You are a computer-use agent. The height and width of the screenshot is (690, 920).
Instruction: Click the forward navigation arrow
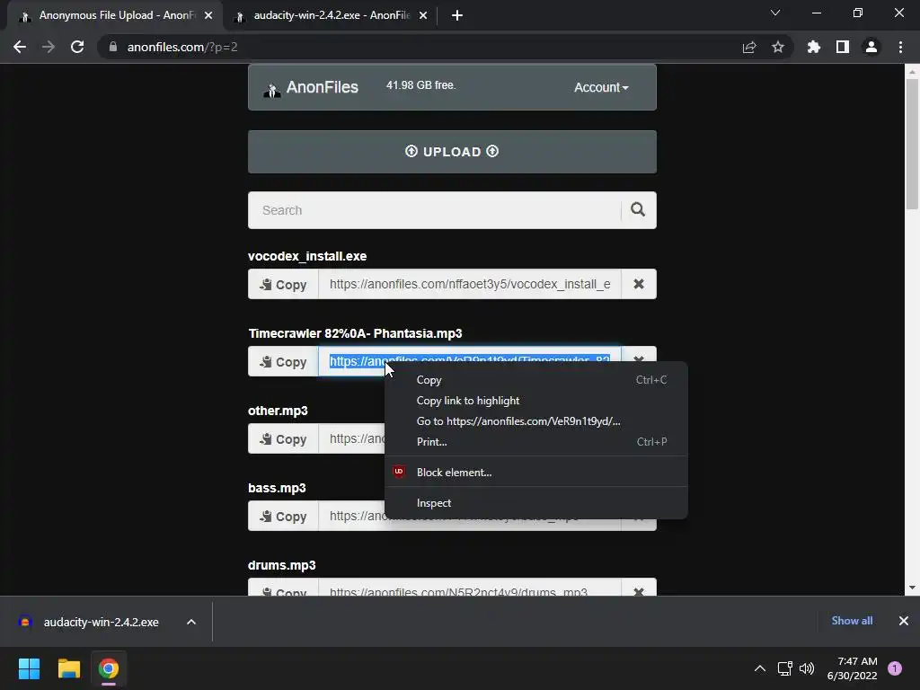[x=49, y=47]
